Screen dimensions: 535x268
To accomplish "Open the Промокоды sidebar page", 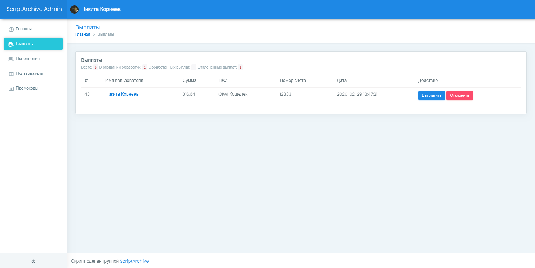I will click(27, 88).
